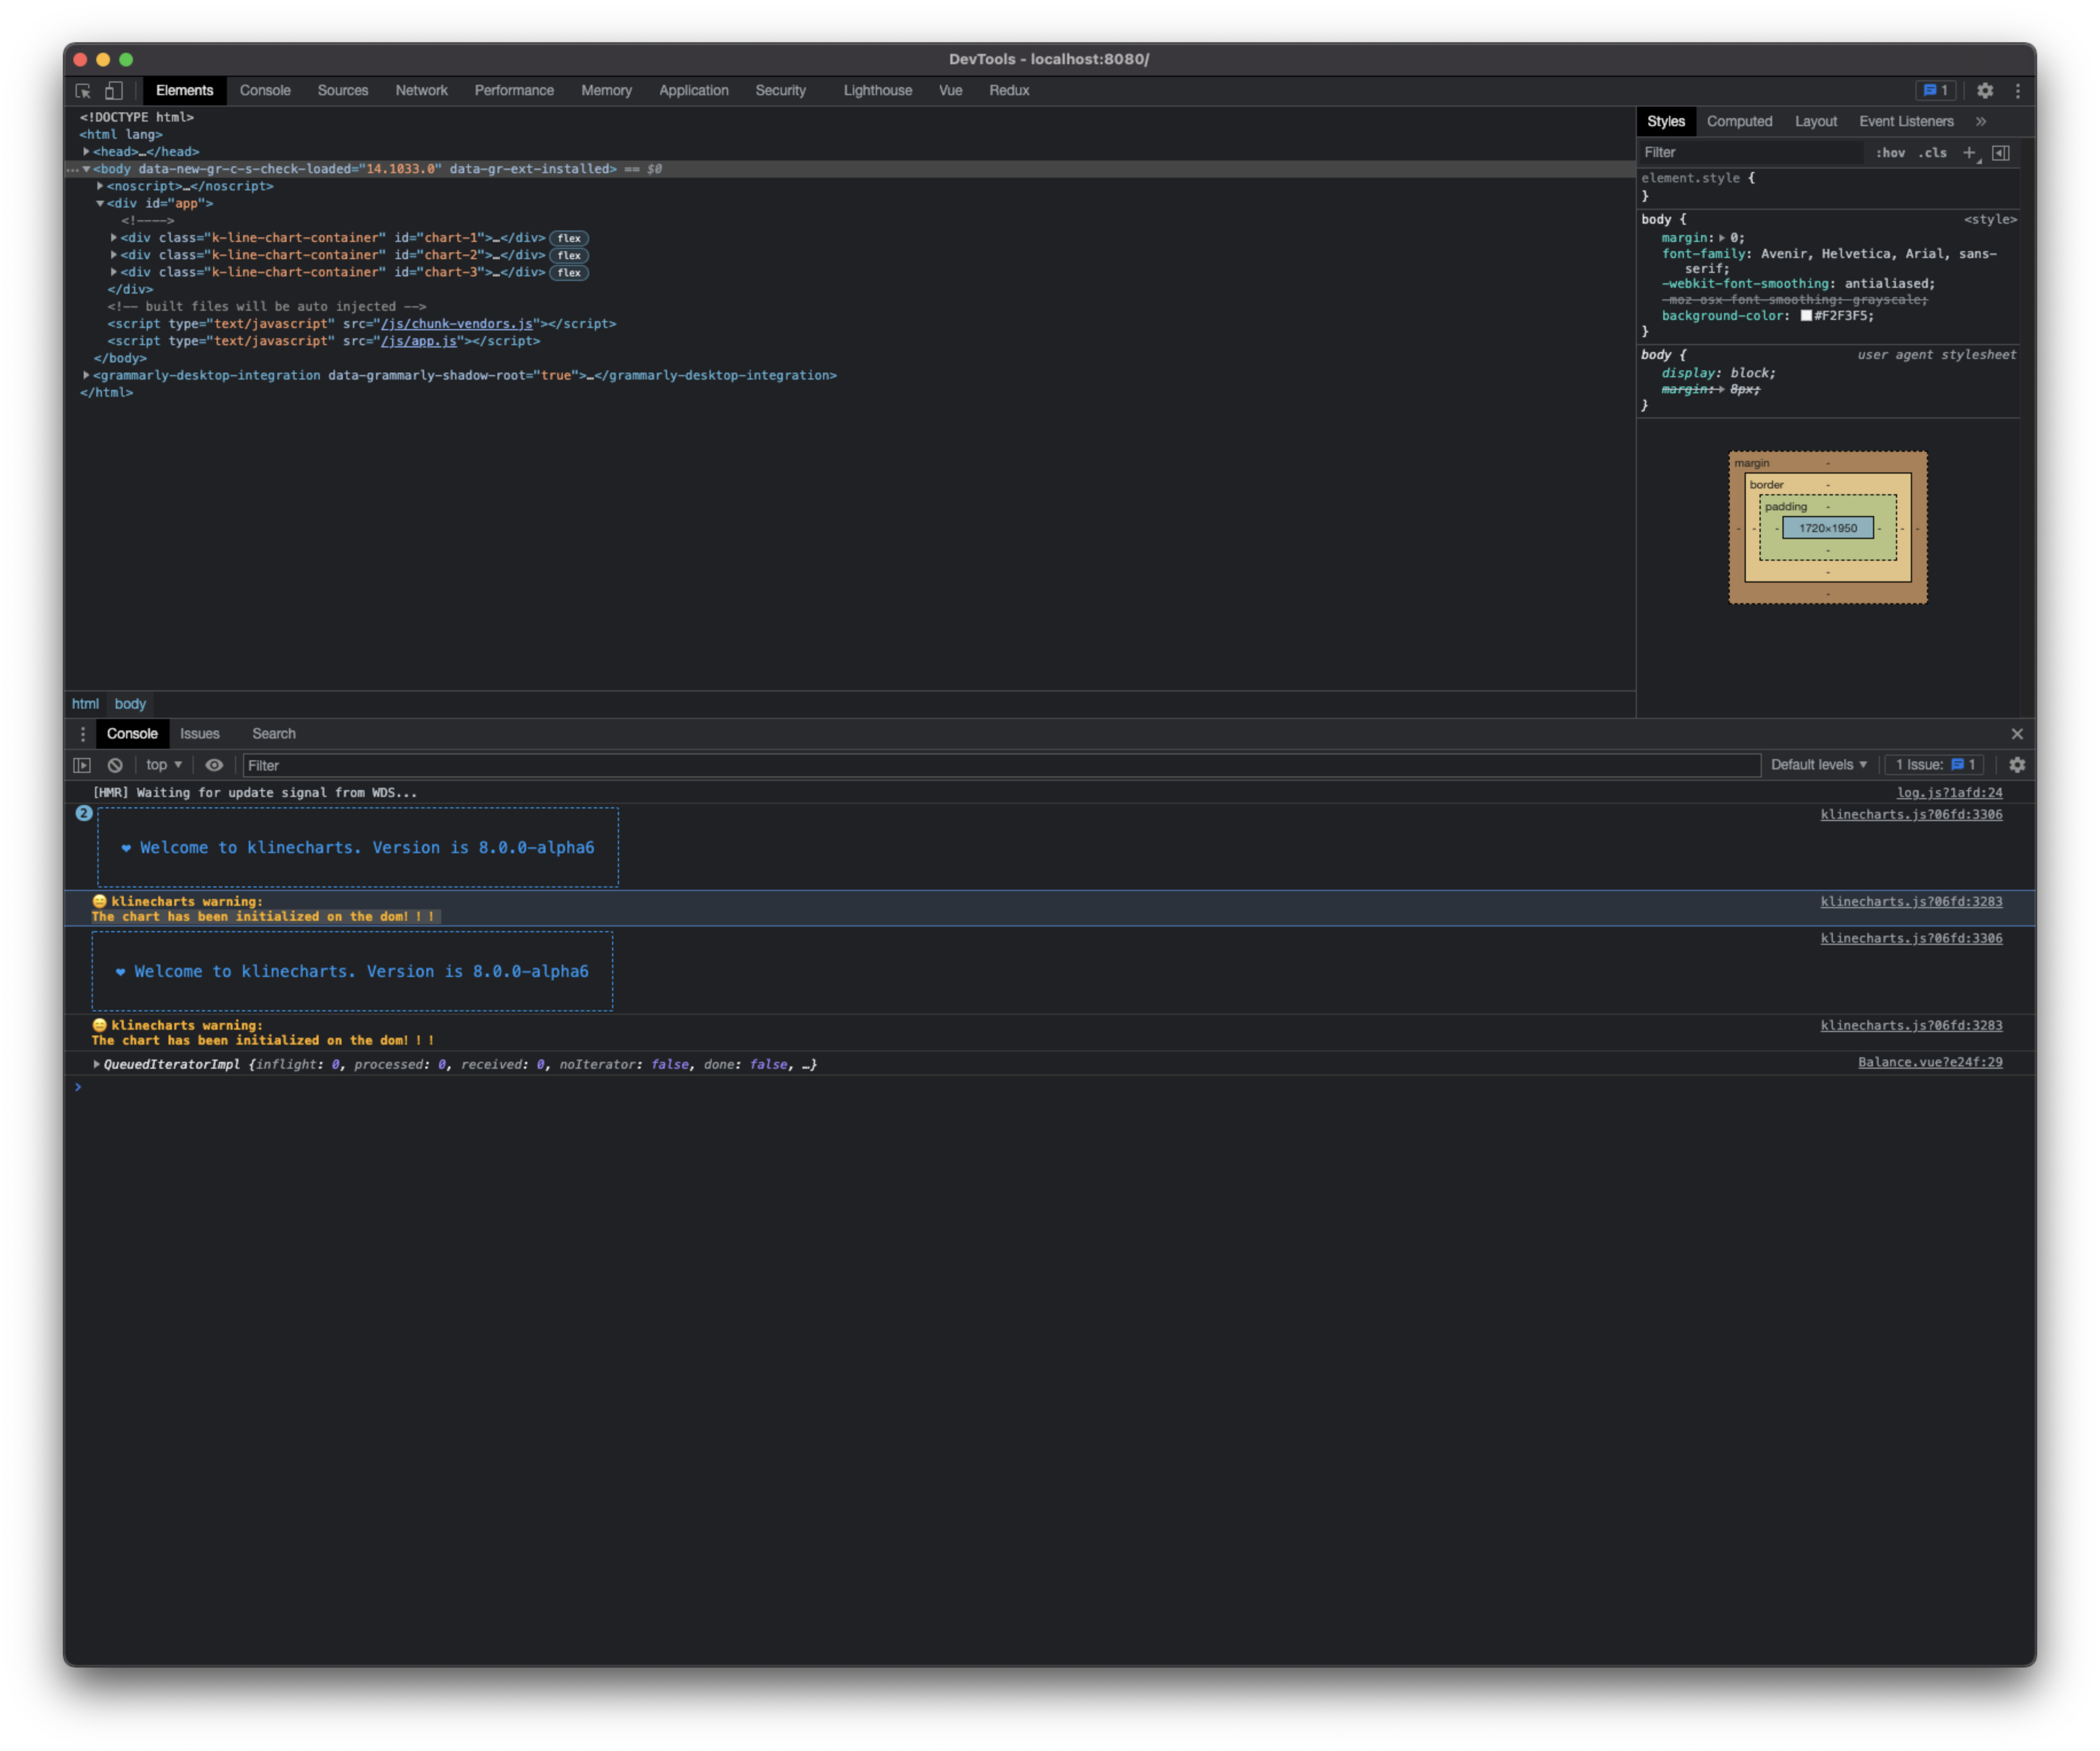Open the console sidebar

coord(82,764)
